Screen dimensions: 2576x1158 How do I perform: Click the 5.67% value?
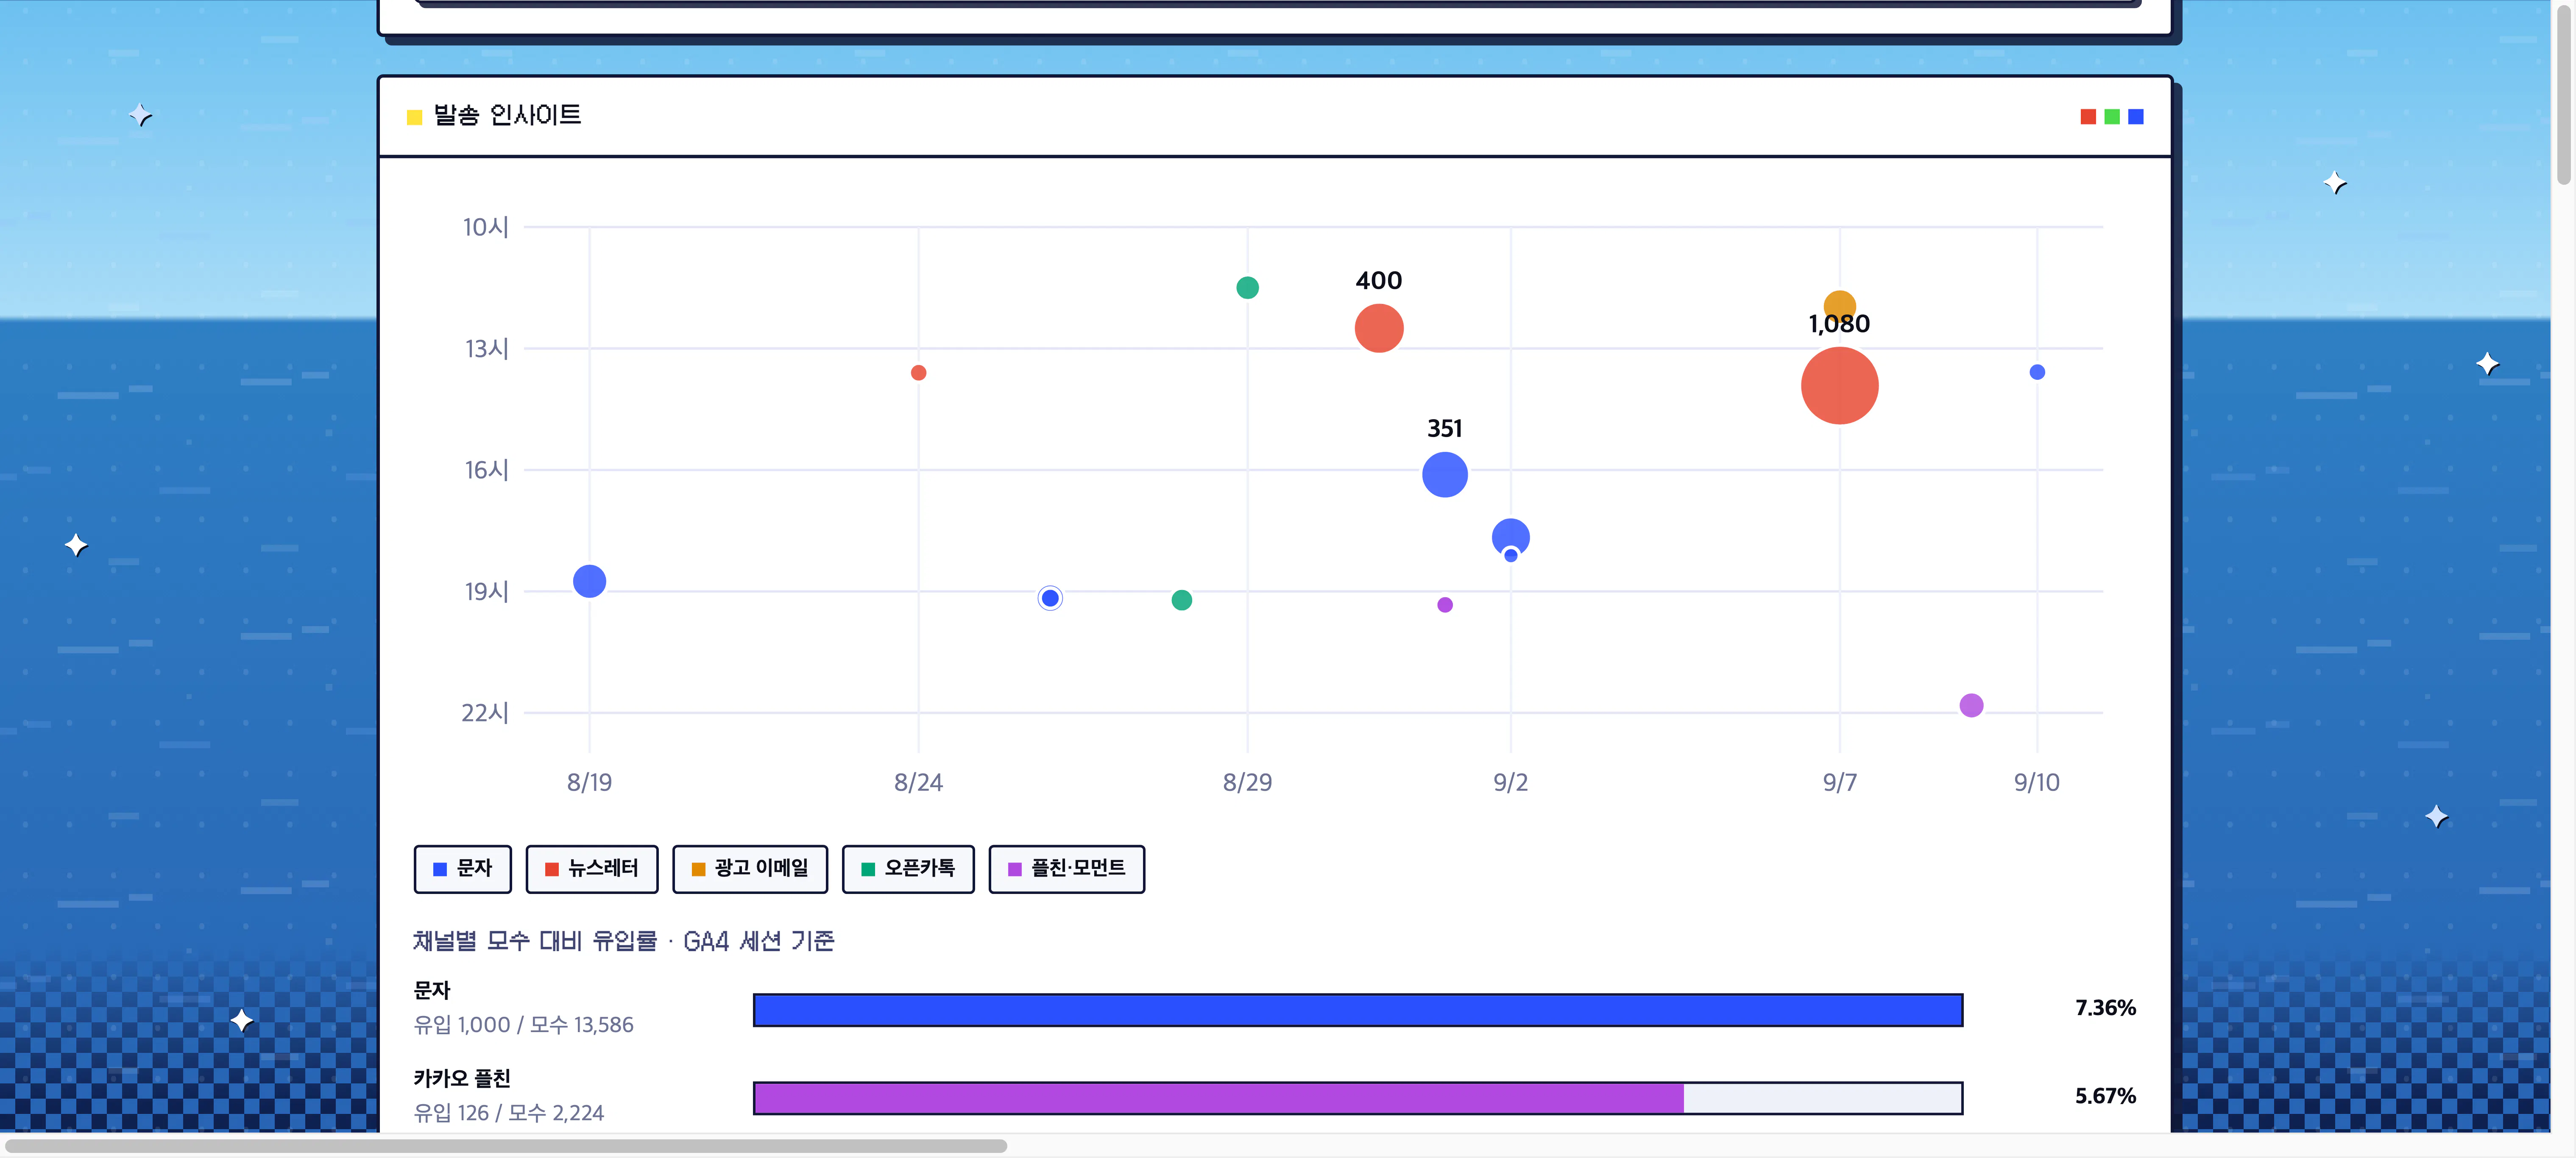click(2105, 1096)
